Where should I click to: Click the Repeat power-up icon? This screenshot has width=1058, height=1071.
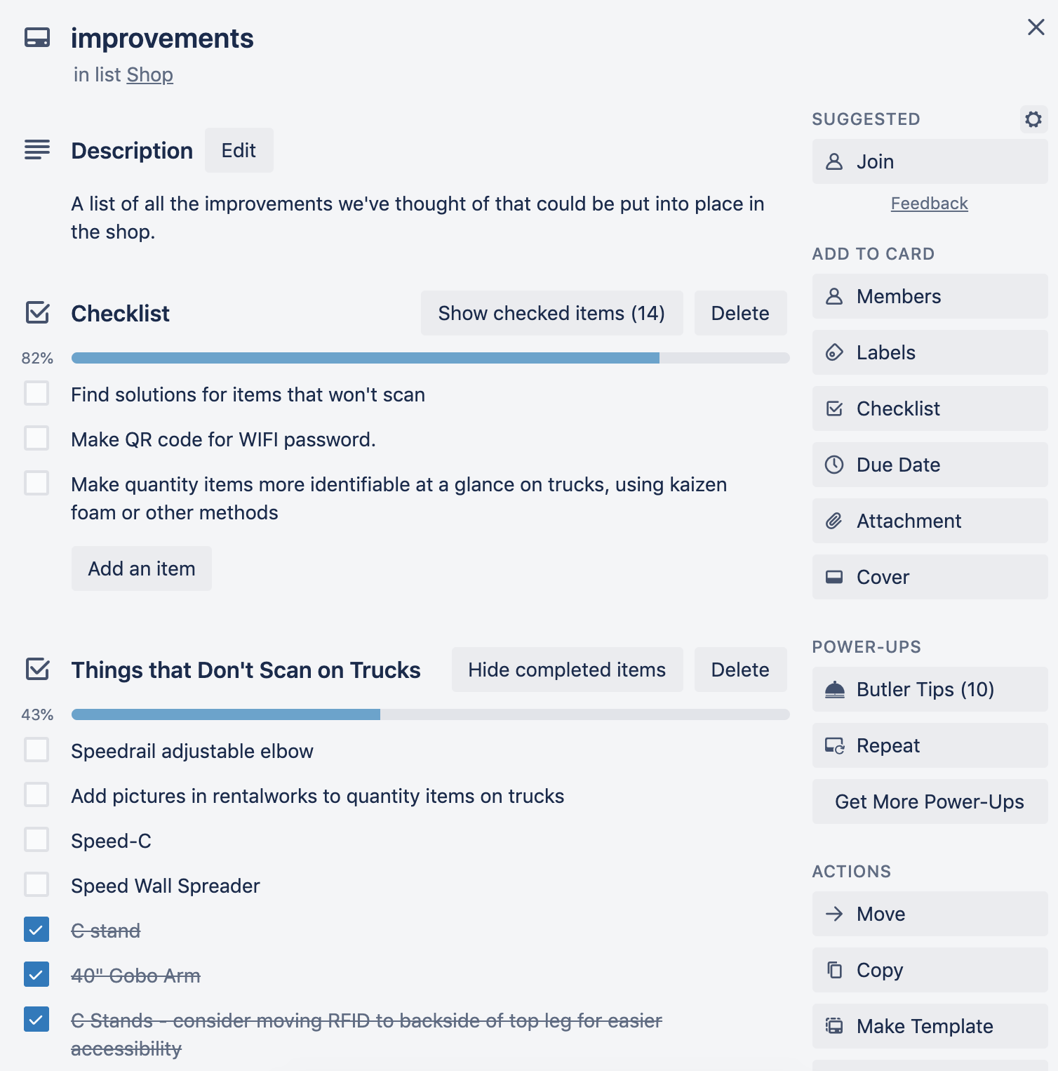pos(834,745)
